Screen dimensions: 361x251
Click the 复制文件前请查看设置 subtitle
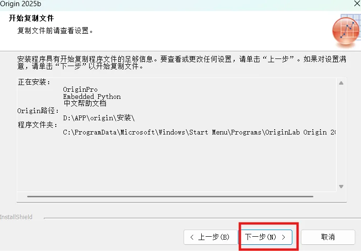pos(55,30)
